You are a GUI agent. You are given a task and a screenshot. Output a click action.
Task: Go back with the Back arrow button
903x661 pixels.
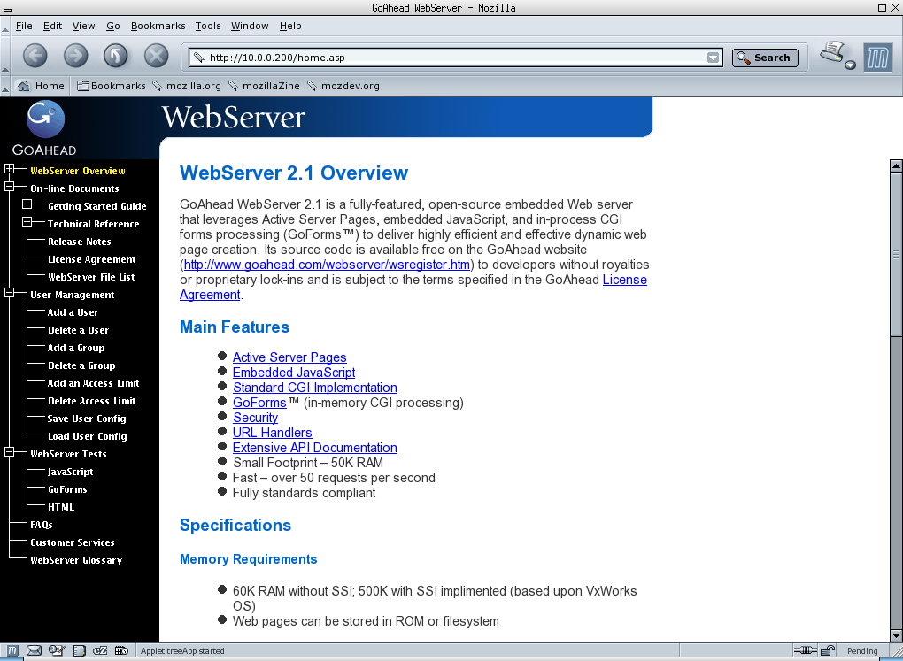(x=35, y=56)
